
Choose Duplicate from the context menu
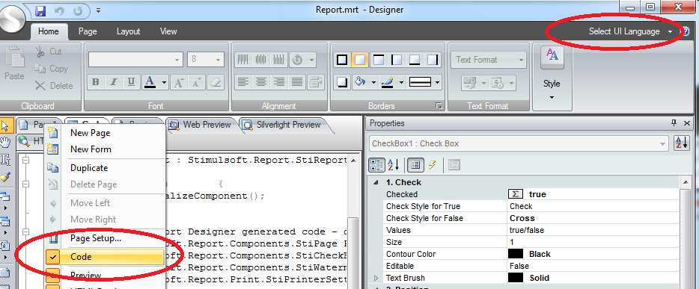point(89,168)
